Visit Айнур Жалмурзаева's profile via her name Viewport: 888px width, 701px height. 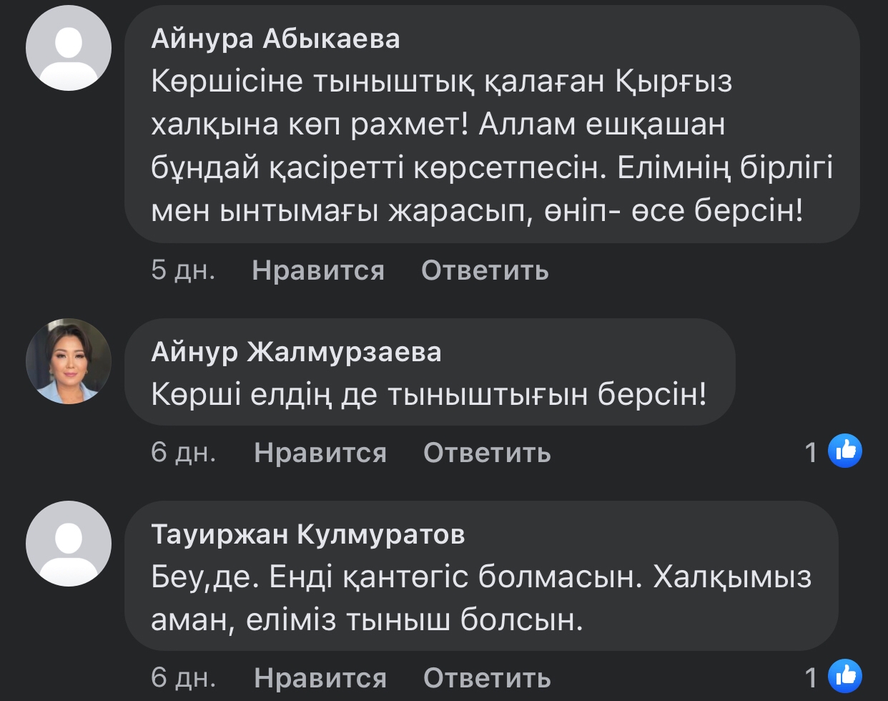[x=296, y=352]
